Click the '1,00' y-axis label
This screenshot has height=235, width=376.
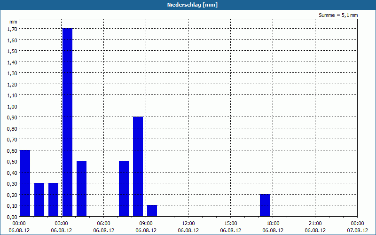click(x=12, y=107)
